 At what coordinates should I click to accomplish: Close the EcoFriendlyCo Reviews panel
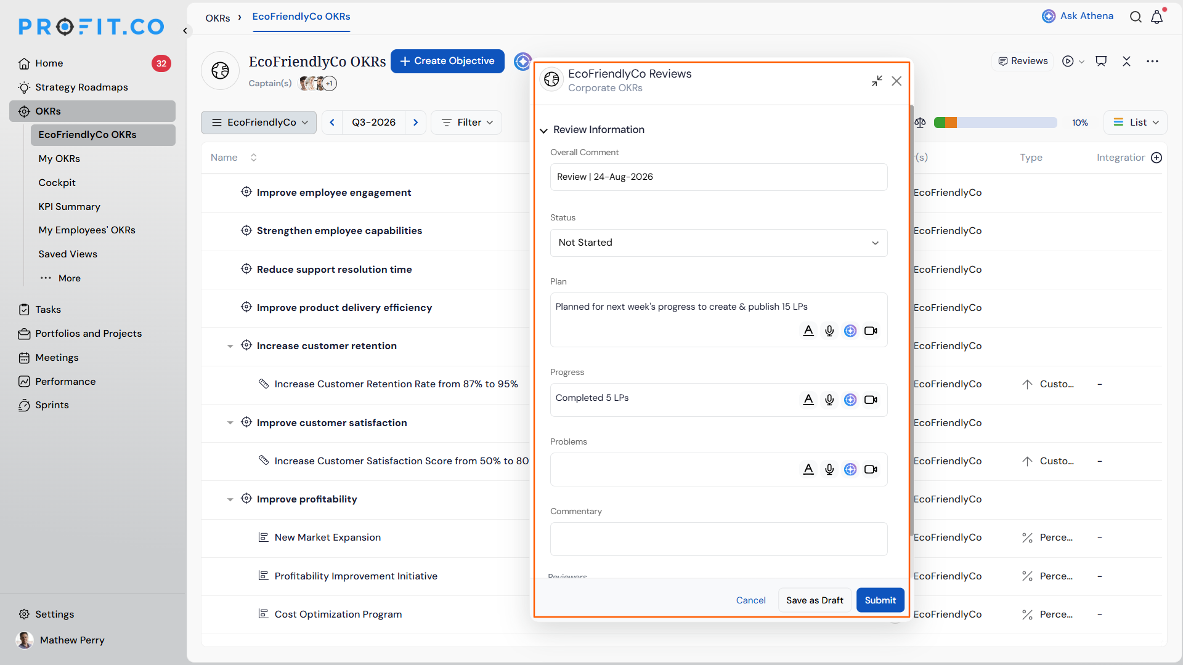pos(896,81)
